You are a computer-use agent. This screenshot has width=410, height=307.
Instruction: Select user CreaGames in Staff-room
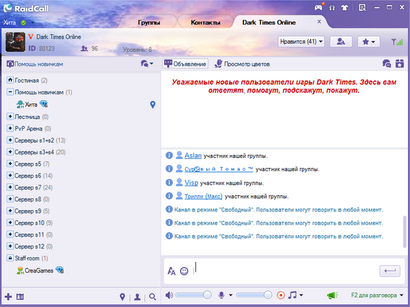pos(39,270)
